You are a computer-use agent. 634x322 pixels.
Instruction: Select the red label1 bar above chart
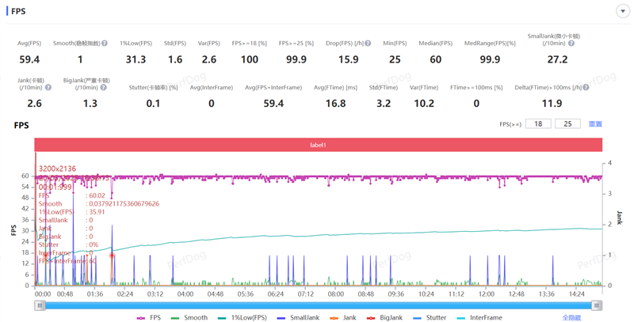tap(318, 146)
